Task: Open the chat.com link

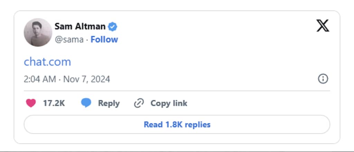Action: (47, 61)
